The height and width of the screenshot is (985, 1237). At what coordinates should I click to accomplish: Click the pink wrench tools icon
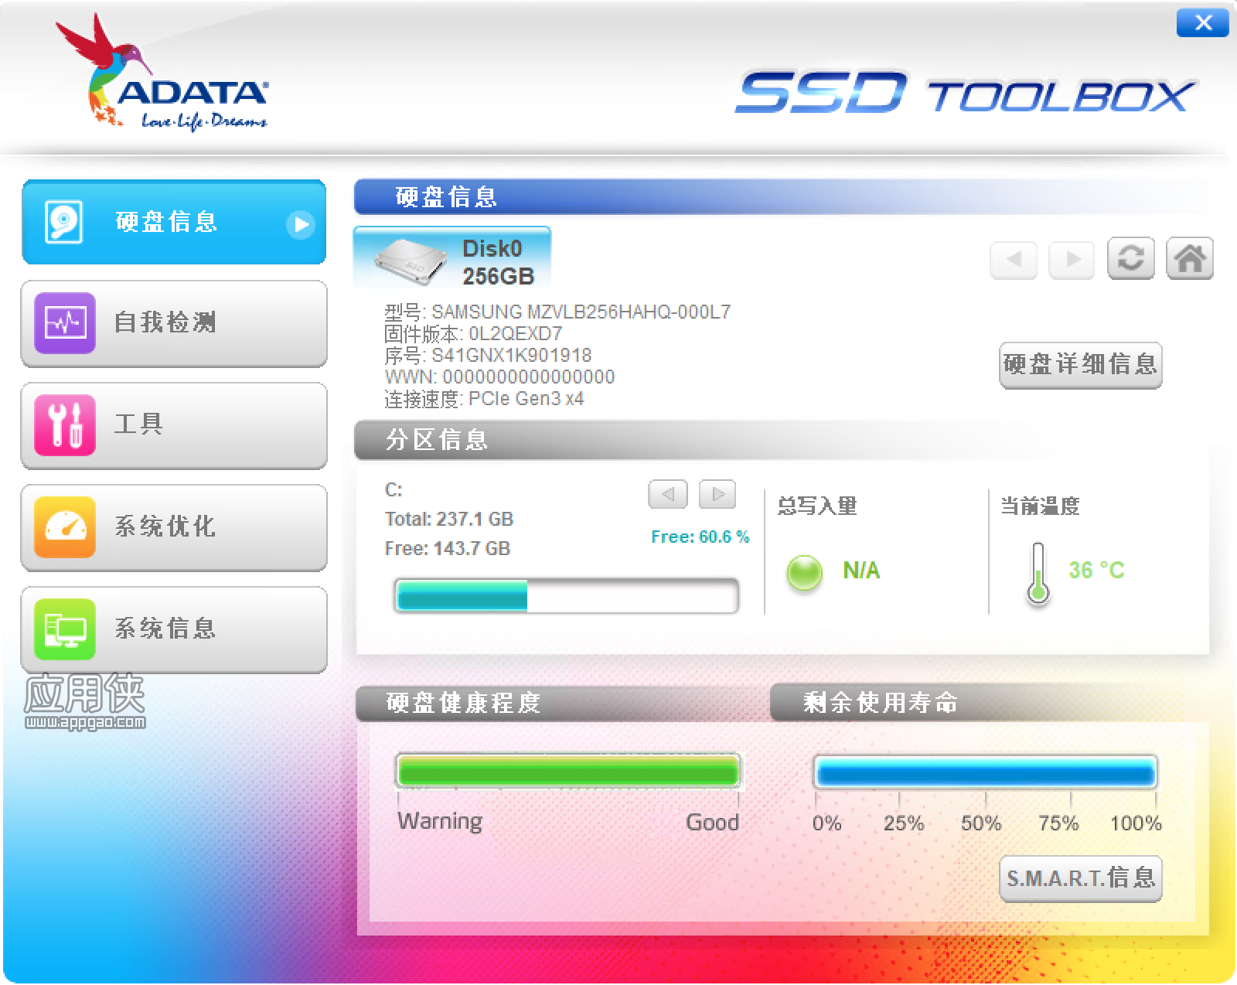click(65, 425)
